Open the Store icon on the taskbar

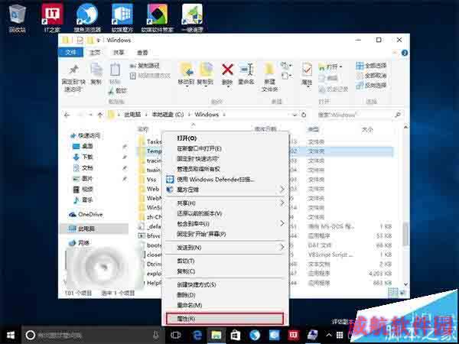coord(236,336)
